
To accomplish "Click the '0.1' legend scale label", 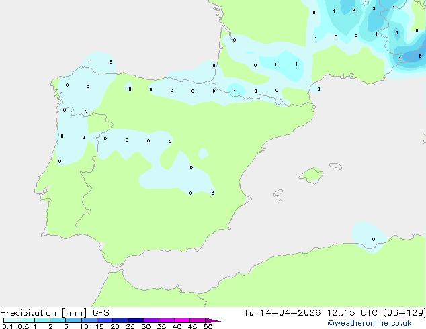I will pyautogui.click(x=7, y=326).
